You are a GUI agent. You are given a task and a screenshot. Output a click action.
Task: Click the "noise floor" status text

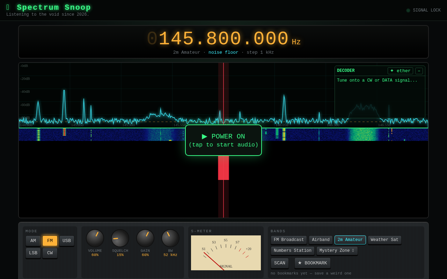223,52
